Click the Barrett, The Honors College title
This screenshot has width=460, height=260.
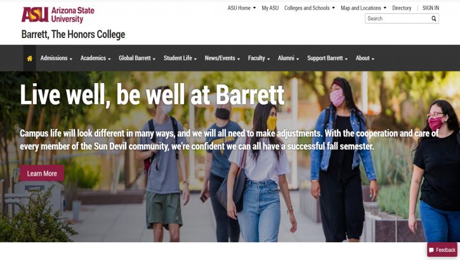[73, 34]
